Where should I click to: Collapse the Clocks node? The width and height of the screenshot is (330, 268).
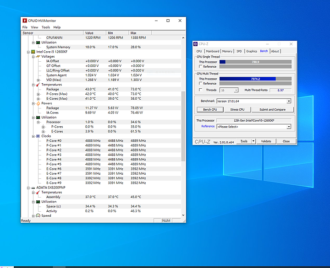click(33, 136)
